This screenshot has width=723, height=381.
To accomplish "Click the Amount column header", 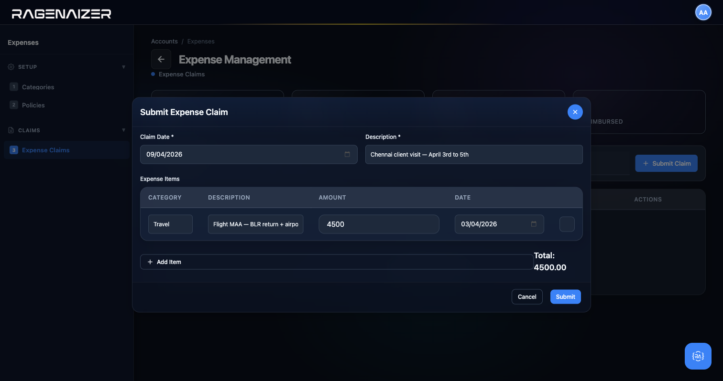I will pos(332,198).
